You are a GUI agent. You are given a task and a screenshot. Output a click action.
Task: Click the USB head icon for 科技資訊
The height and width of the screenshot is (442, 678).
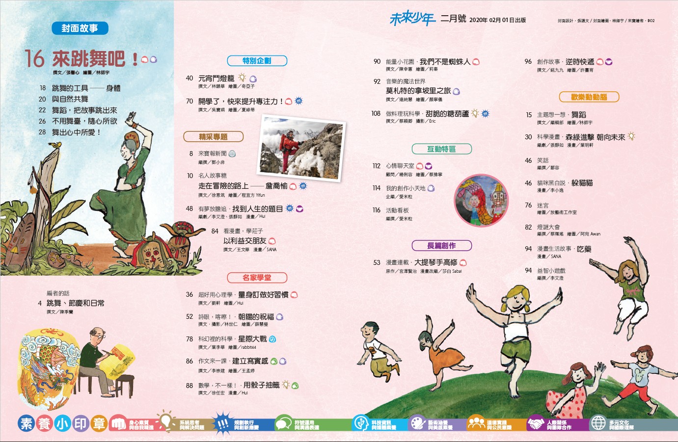pyautogui.click(x=361, y=423)
